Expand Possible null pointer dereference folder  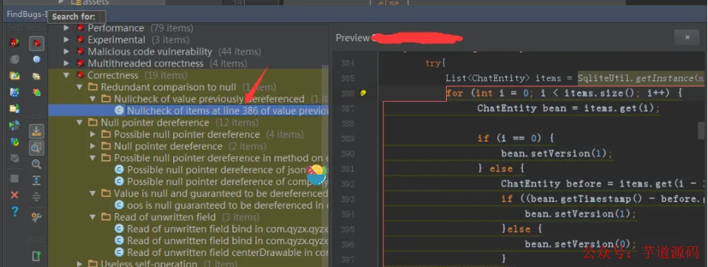click(93, 134)
